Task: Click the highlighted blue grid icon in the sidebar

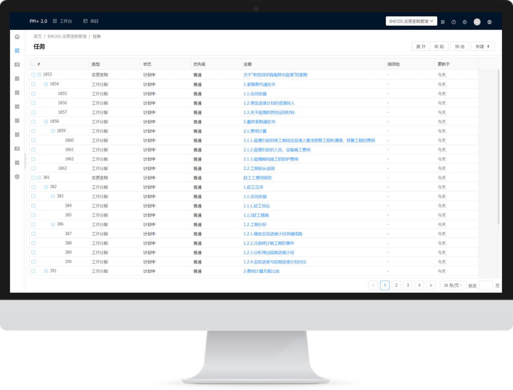Action: click(17, 50)
